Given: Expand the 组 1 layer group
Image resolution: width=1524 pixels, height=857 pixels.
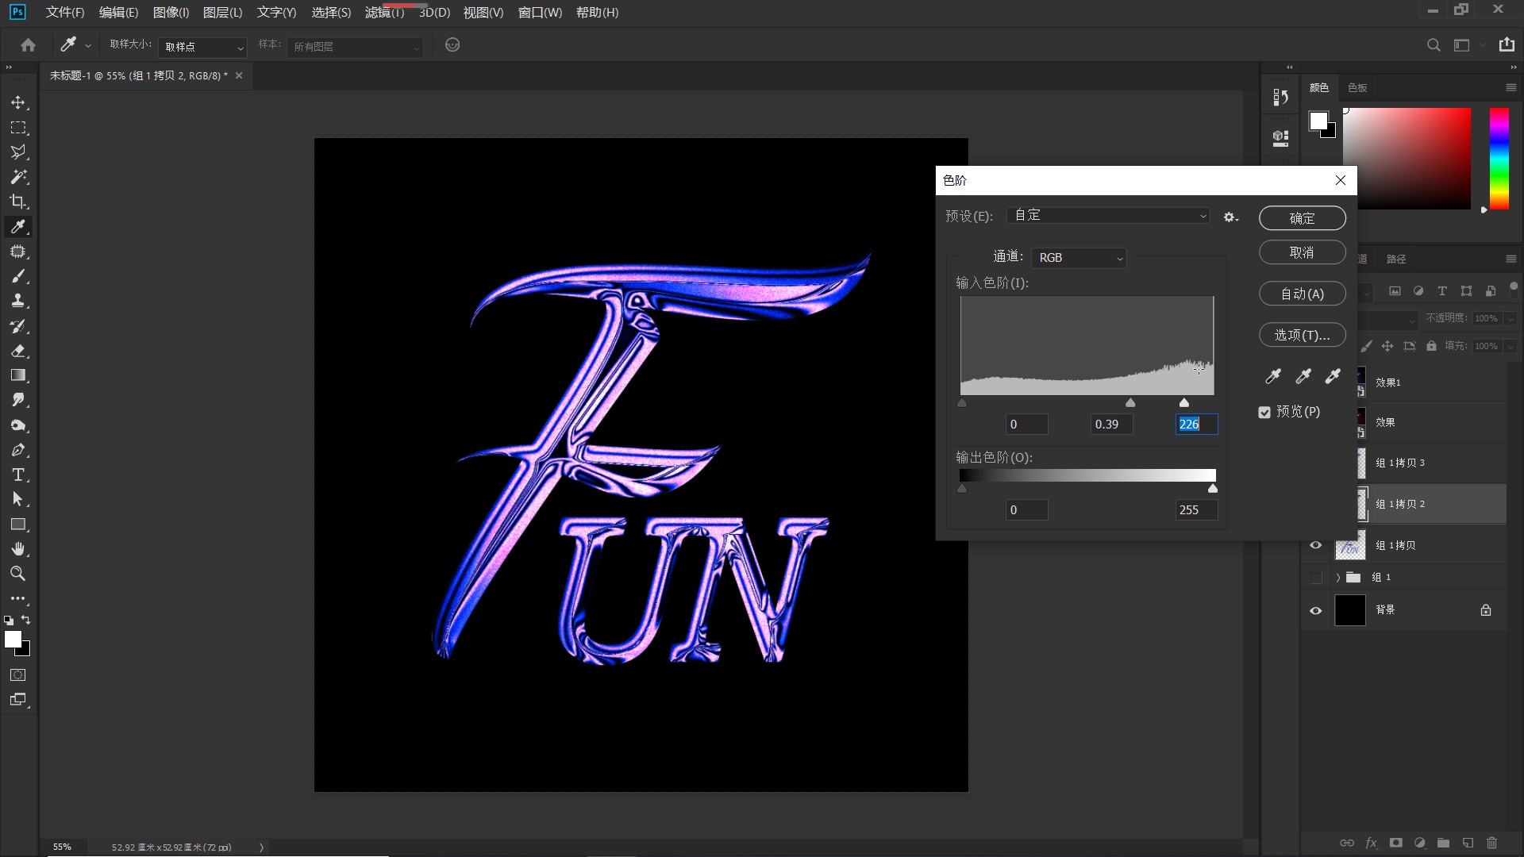Looking at the screenshot, I should [1337, 578].
